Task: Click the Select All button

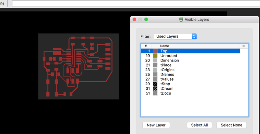Action: pyautogui.click(x=200, y=125)
